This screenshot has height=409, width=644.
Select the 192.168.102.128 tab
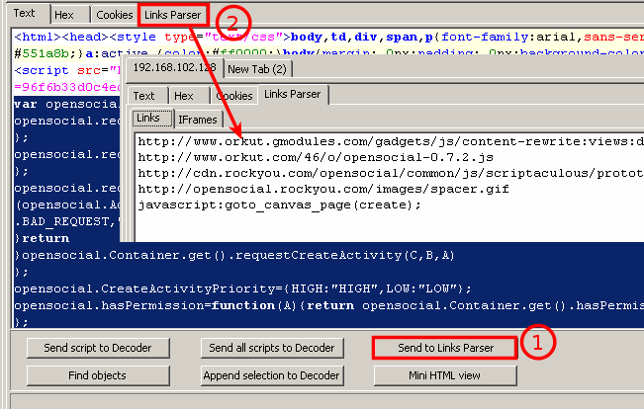coord(173,69)
